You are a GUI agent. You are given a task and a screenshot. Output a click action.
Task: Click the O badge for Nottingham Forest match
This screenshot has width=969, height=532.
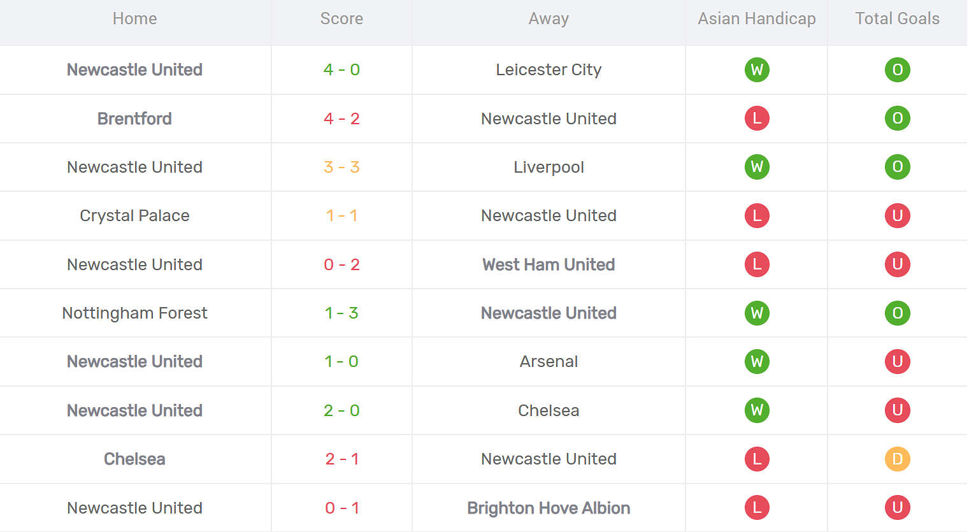click(897, 313)
